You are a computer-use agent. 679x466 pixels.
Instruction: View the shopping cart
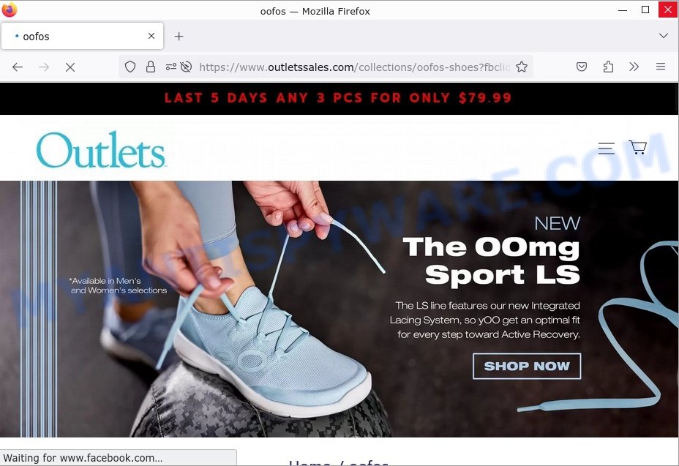coord(637,147)
